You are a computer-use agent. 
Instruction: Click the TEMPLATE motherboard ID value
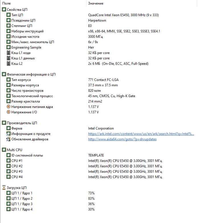[x=96, y=155]
